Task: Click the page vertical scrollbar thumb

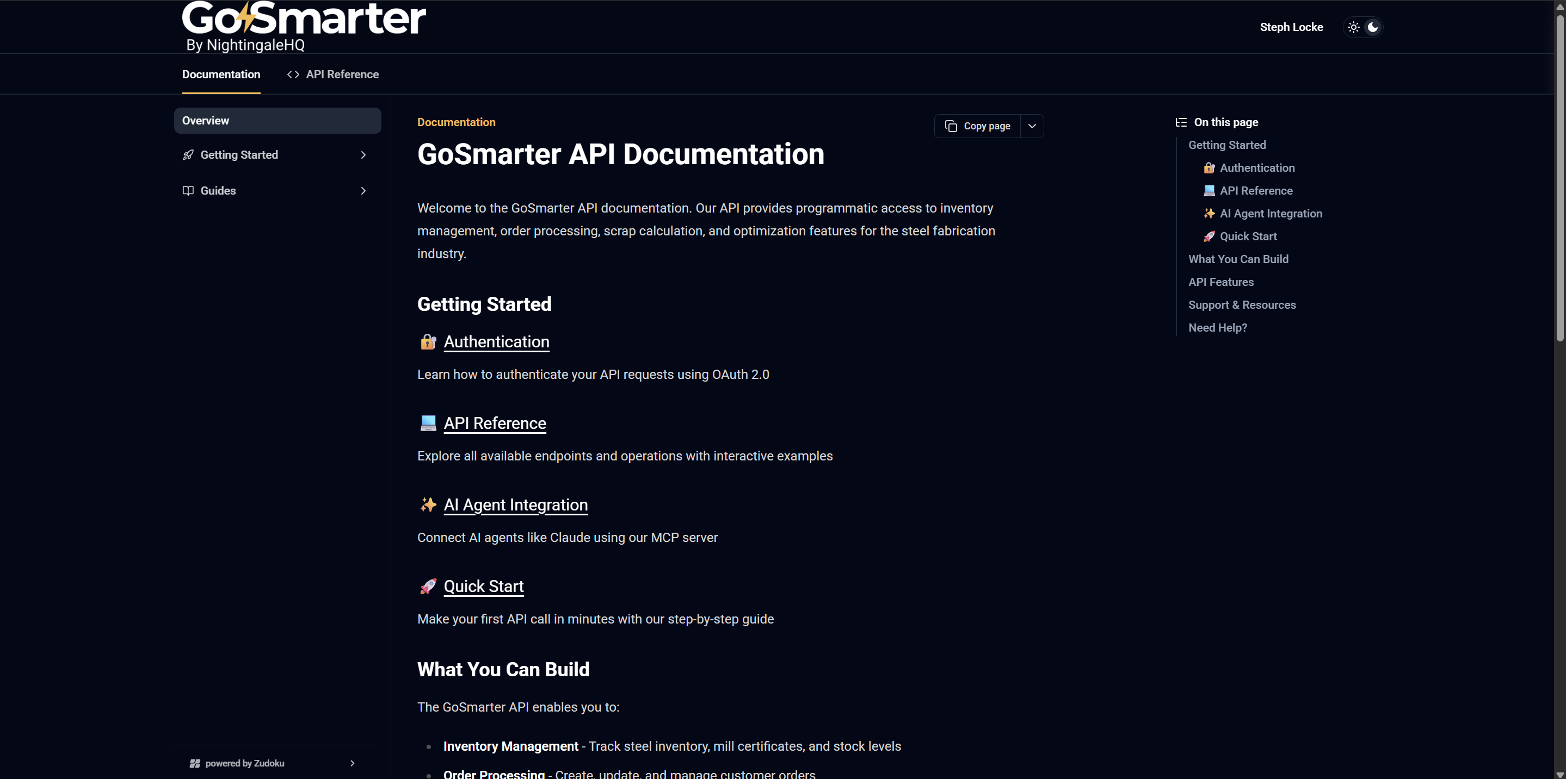Action: pos(1559,176)
